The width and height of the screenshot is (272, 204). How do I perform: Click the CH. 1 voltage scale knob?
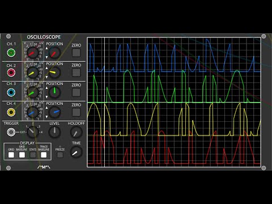click(32, 53)
